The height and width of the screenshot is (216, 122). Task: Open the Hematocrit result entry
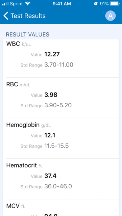(61, 179)
